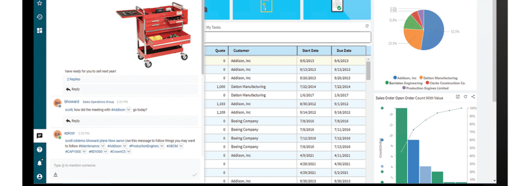Screen dimensions: 530x186
Task: Click the #ProductionEngines hashtag
Action: (x=144, y=146)
